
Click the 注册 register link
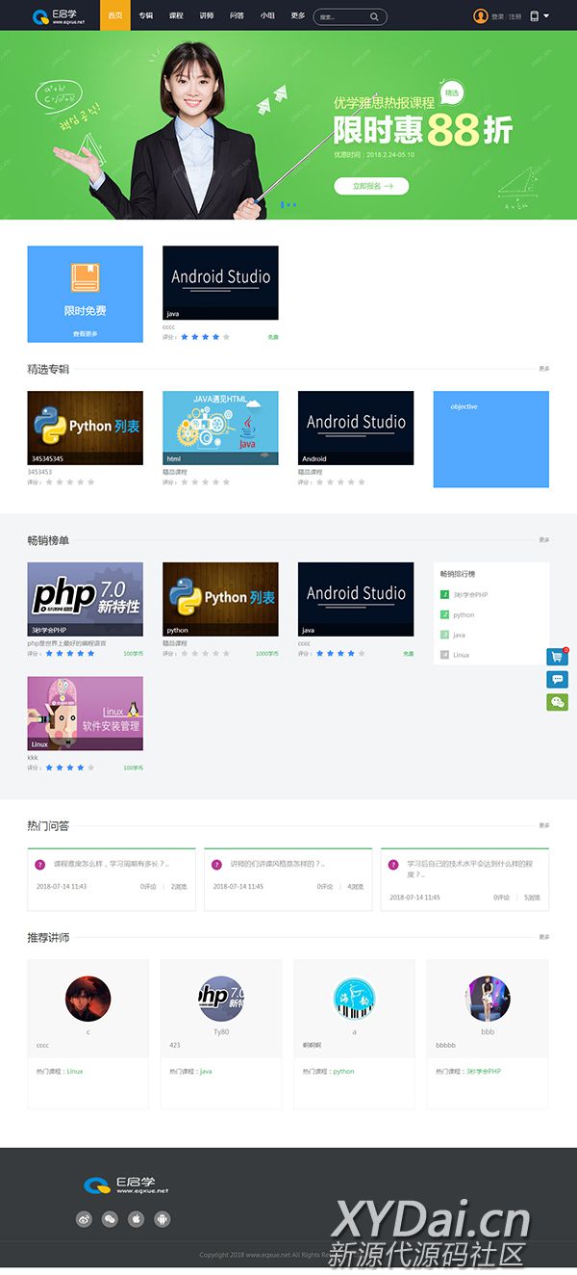coord(515,16)
